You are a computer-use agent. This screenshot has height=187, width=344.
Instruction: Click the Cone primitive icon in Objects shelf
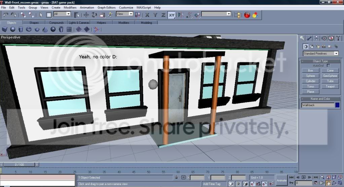pyautogui.click(x=45, y=29)
